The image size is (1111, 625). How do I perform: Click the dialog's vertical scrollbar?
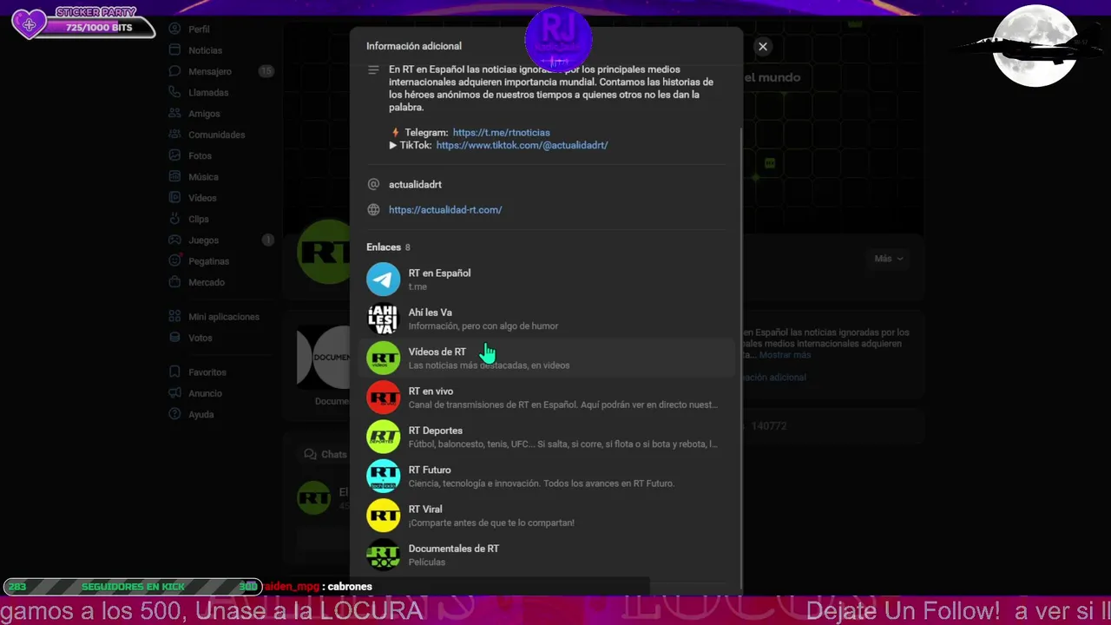click(x=740, y=356)
